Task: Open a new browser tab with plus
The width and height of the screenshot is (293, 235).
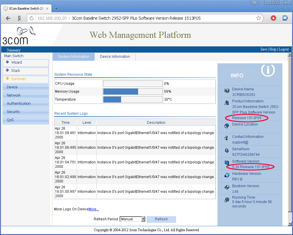Action: point(56,9)
